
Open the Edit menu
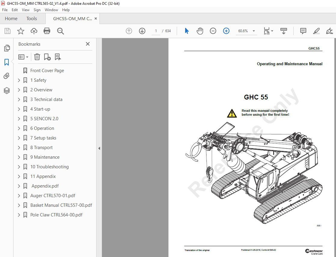(x=14, y=10)
